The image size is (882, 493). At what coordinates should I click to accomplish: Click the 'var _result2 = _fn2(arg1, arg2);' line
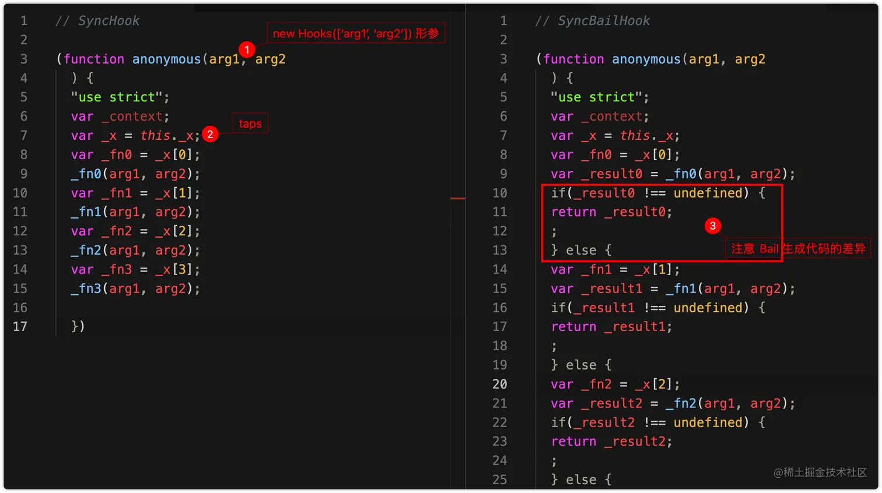673,404
